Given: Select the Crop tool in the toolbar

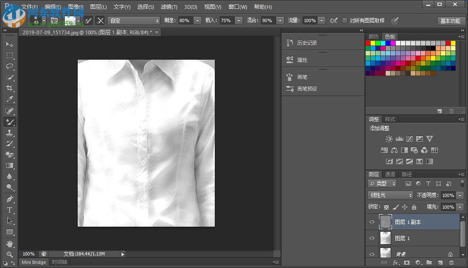Looking at the screenshot, I should point(10,88).
